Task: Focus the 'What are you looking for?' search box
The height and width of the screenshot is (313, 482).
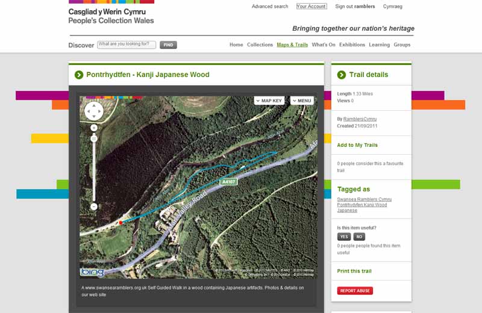Action: click(127, 45)
